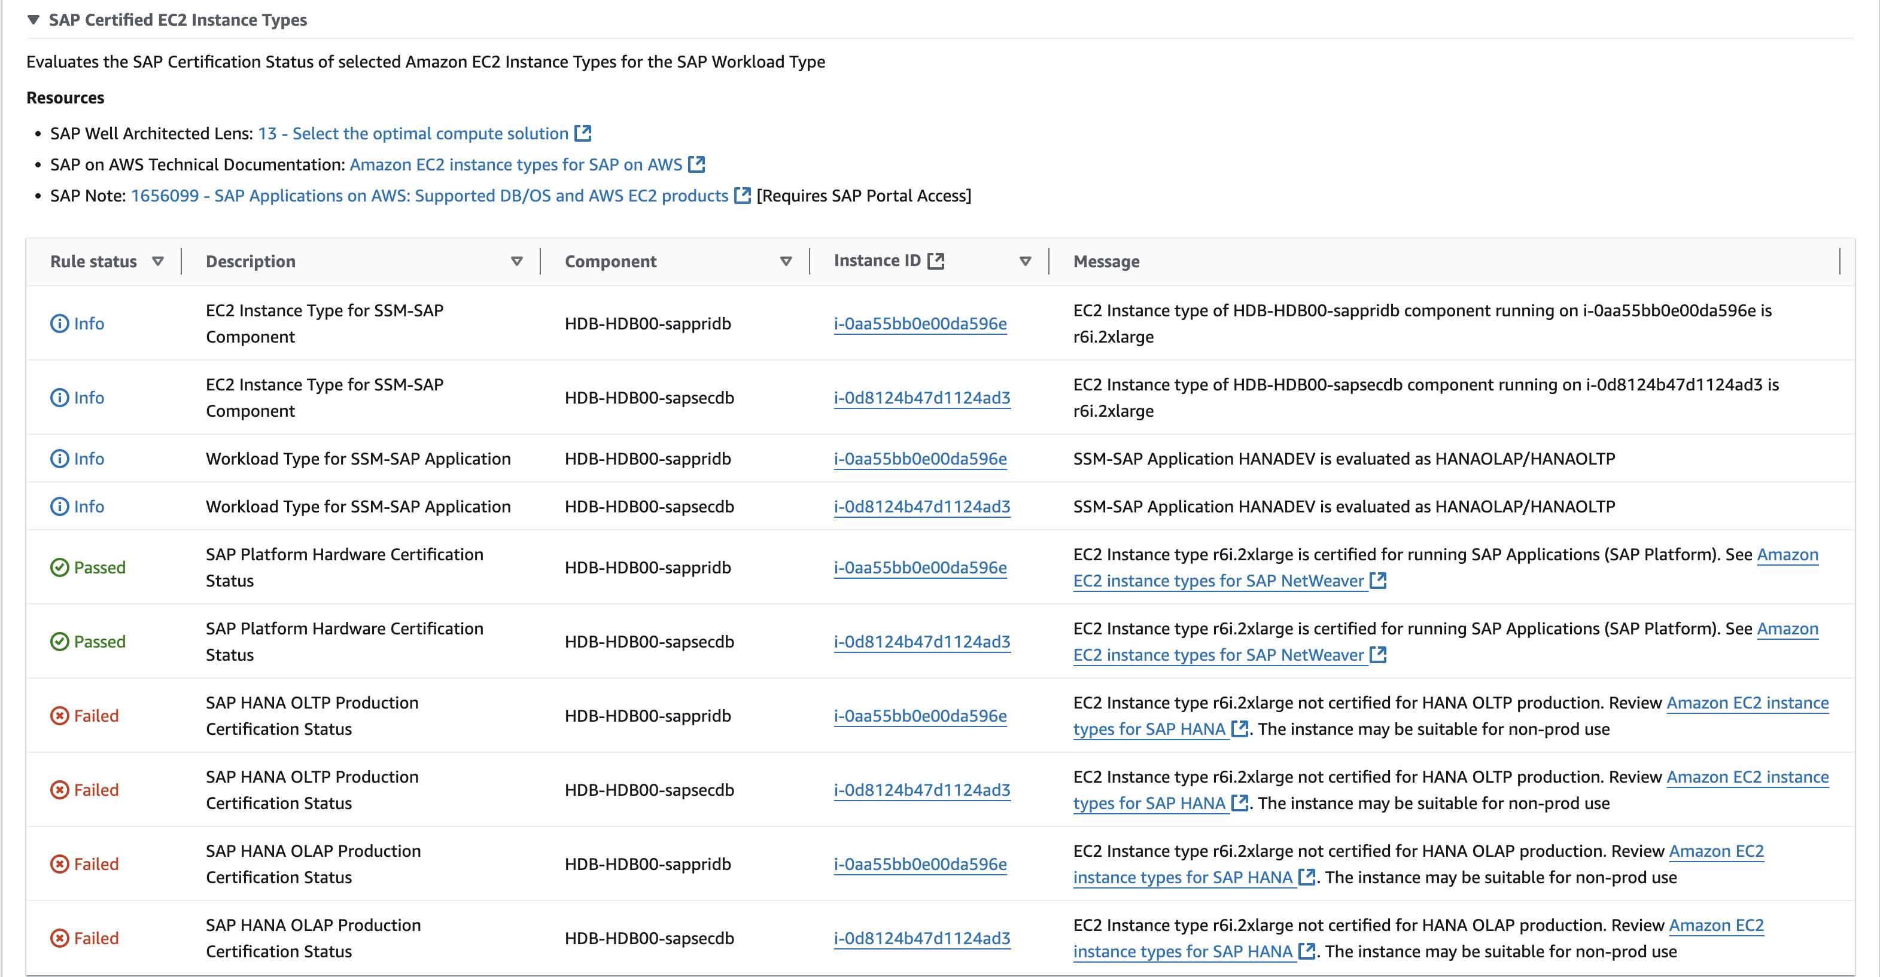Click Info status icon in first row
The height and width of the screenshot is (977, 1880).
59,323
